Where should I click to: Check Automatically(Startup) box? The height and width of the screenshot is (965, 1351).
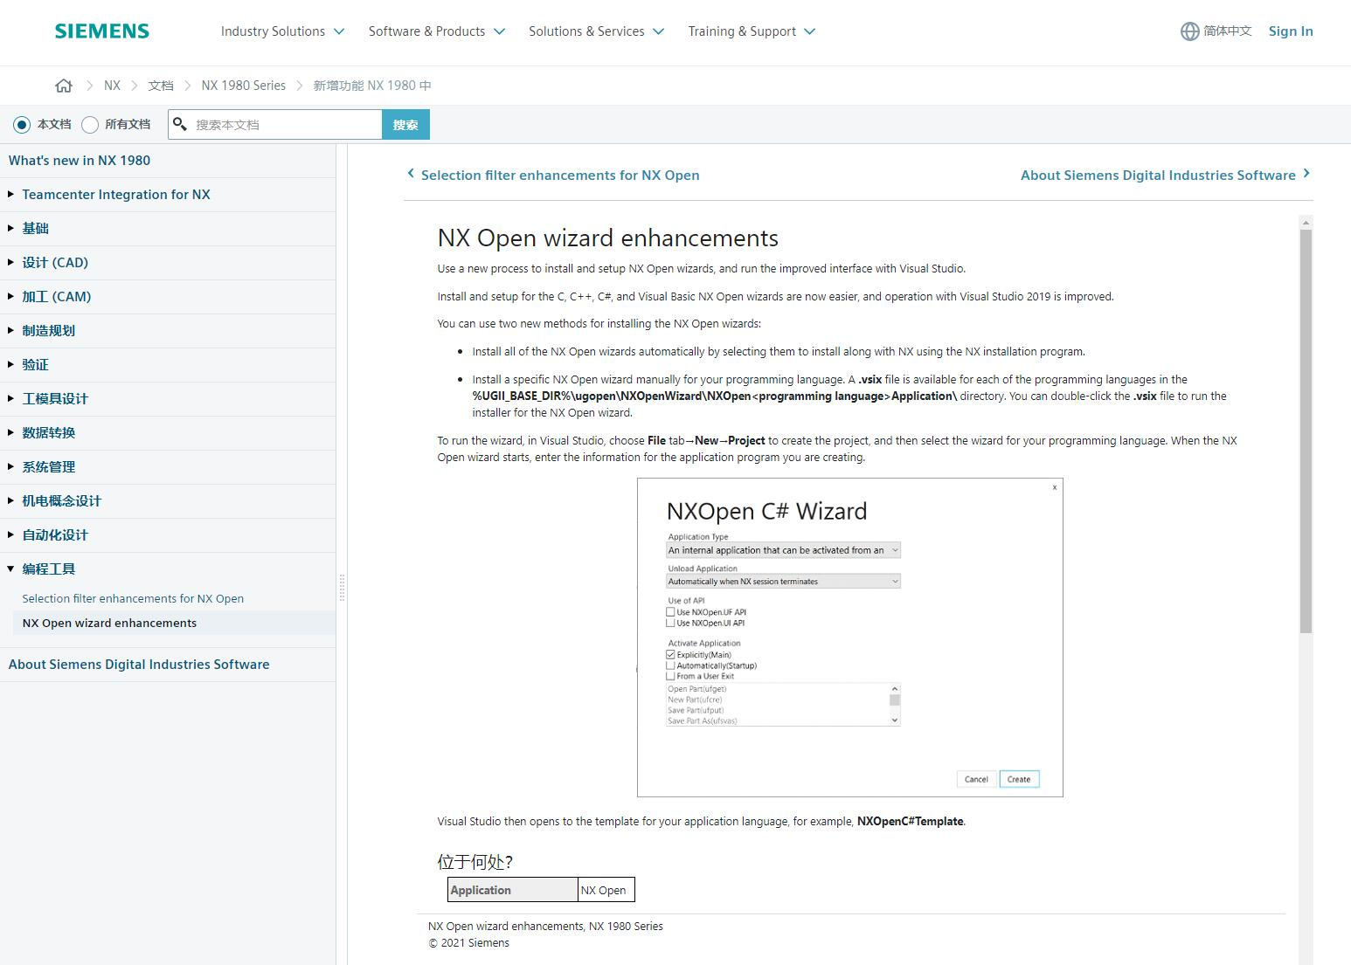[670, 665]
